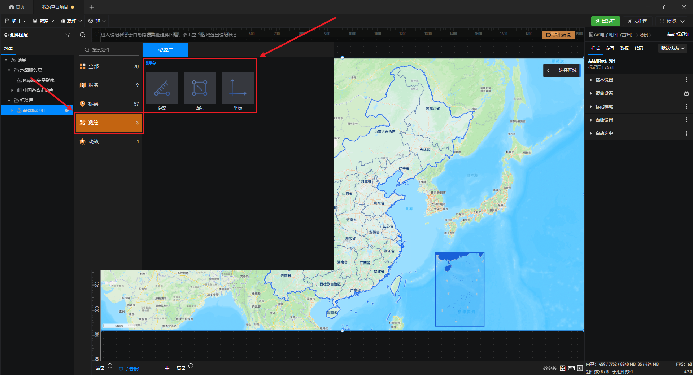Open the keyboard shortcuts icon in status bar

571,368
